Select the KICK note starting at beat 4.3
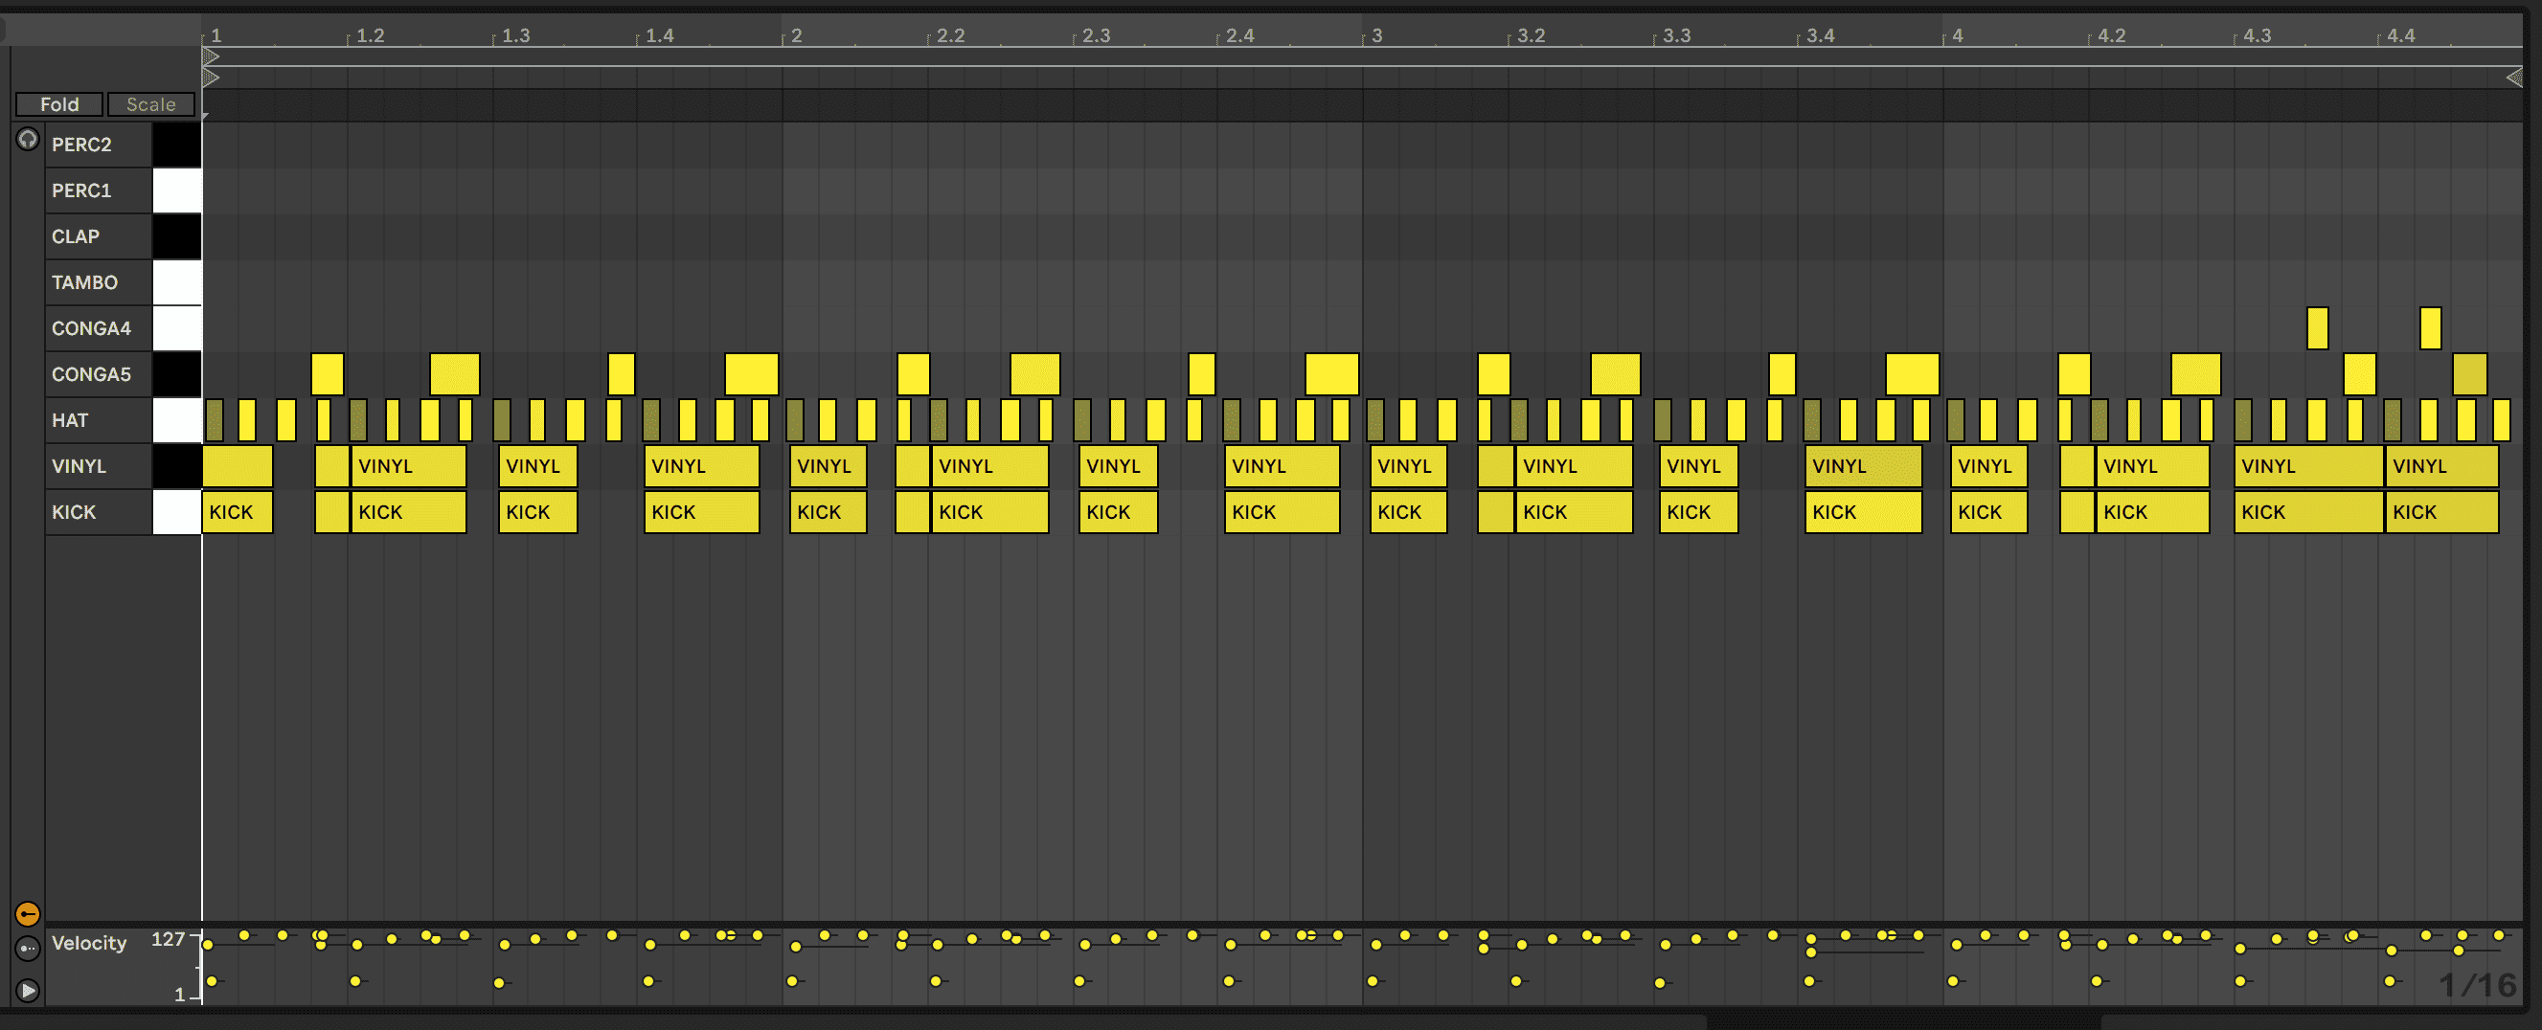The image size is (2542, 1030). (x=2309, y=512)
